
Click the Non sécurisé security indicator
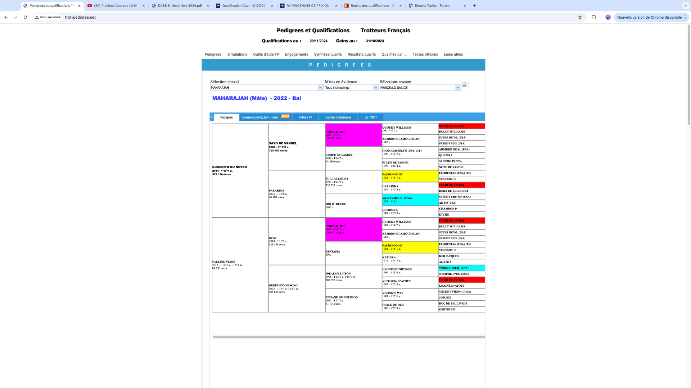[x=48, y=17]
